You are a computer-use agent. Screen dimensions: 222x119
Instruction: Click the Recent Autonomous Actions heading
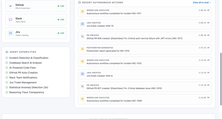[x=102, y=2]
